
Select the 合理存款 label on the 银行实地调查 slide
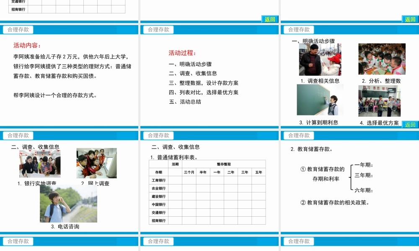click(18, 136)
